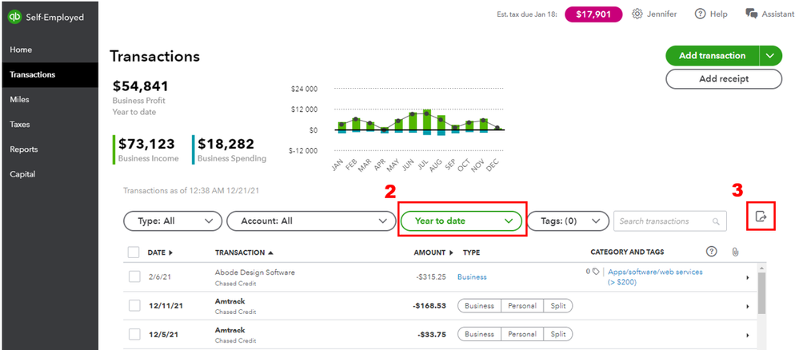Screen dimensions: 799x350
Task: Check the 12/11/21 Amtrack row checkbox
Action: (x=134, y=306)
